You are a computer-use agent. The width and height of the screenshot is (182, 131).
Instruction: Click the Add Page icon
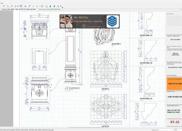46,6
